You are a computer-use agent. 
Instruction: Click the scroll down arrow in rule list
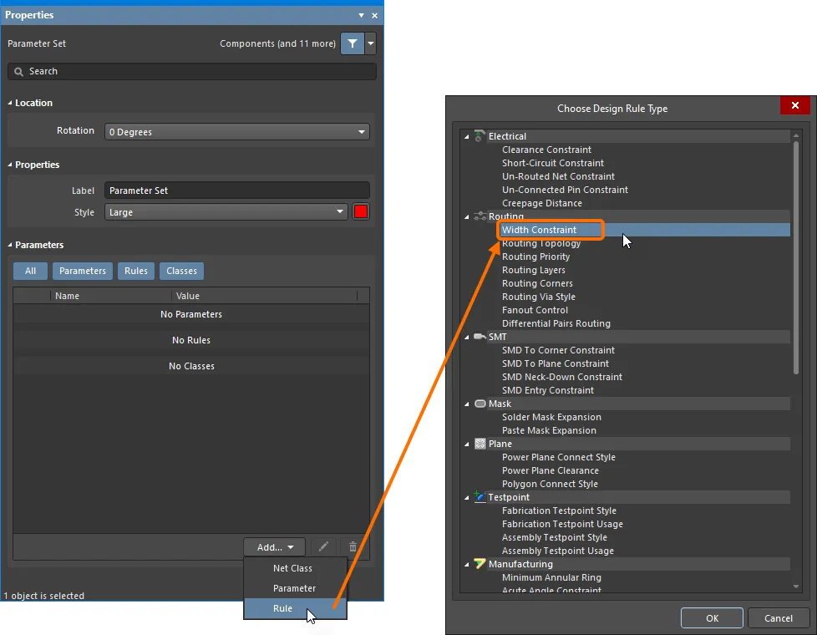tap(795, 587)
